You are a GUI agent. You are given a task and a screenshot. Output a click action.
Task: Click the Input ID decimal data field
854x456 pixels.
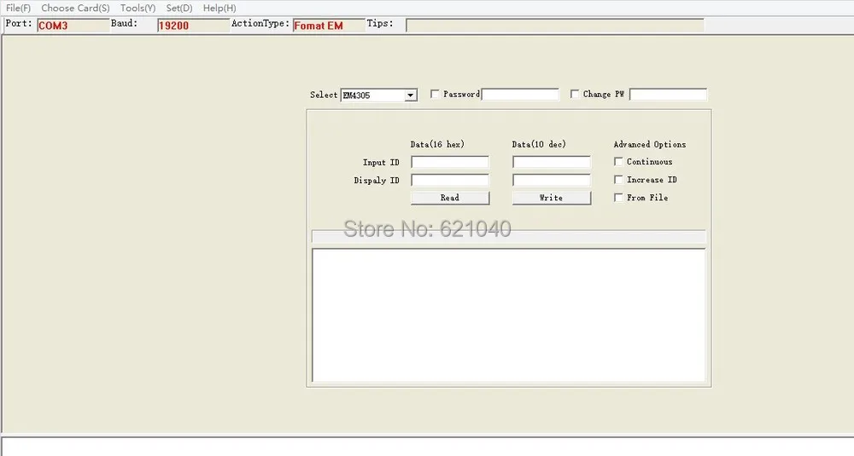pyautogui.click(x=551, y=162)
